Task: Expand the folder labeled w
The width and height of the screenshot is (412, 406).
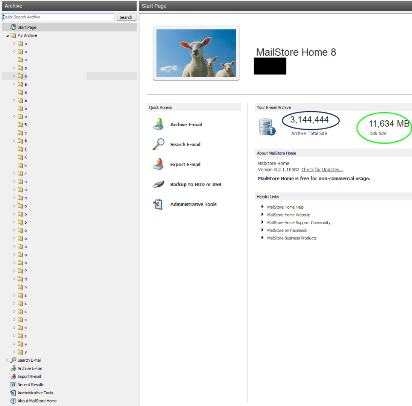Action: [14, 344]
